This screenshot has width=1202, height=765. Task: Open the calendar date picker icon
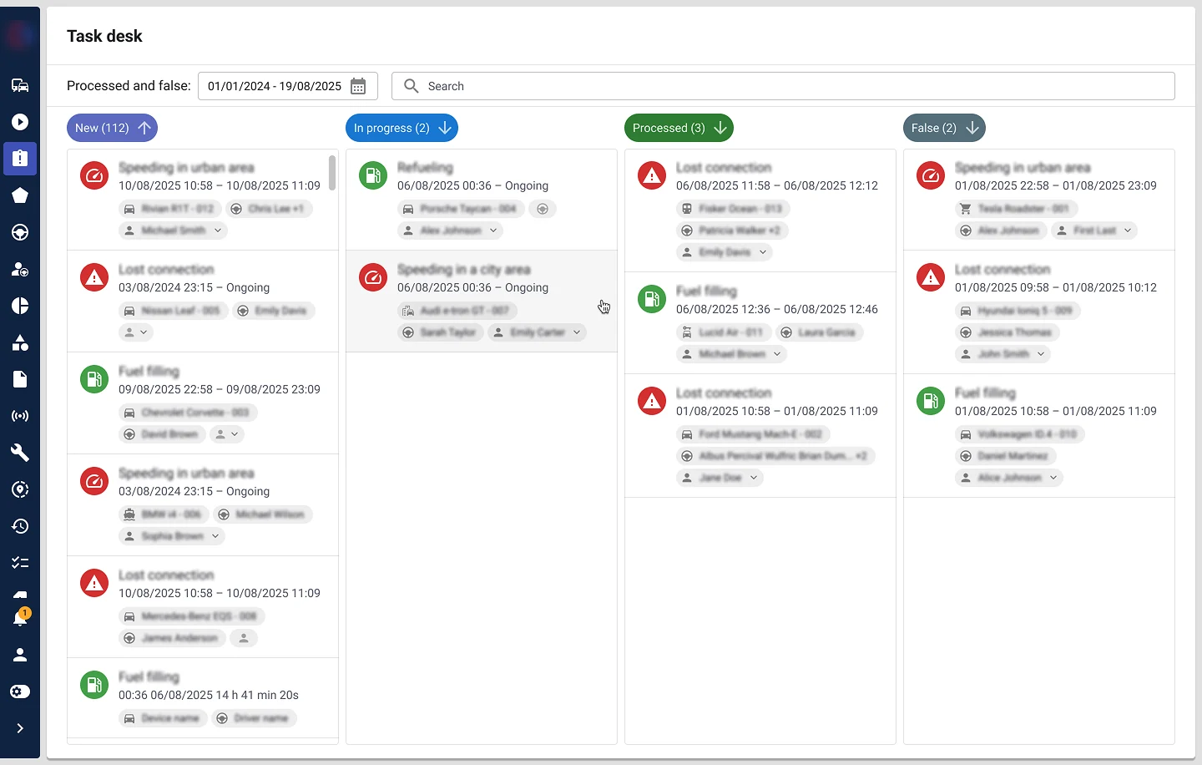[x=358, y=86]
